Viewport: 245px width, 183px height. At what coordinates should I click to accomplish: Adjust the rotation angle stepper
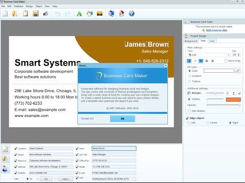(x=234, y=94)
